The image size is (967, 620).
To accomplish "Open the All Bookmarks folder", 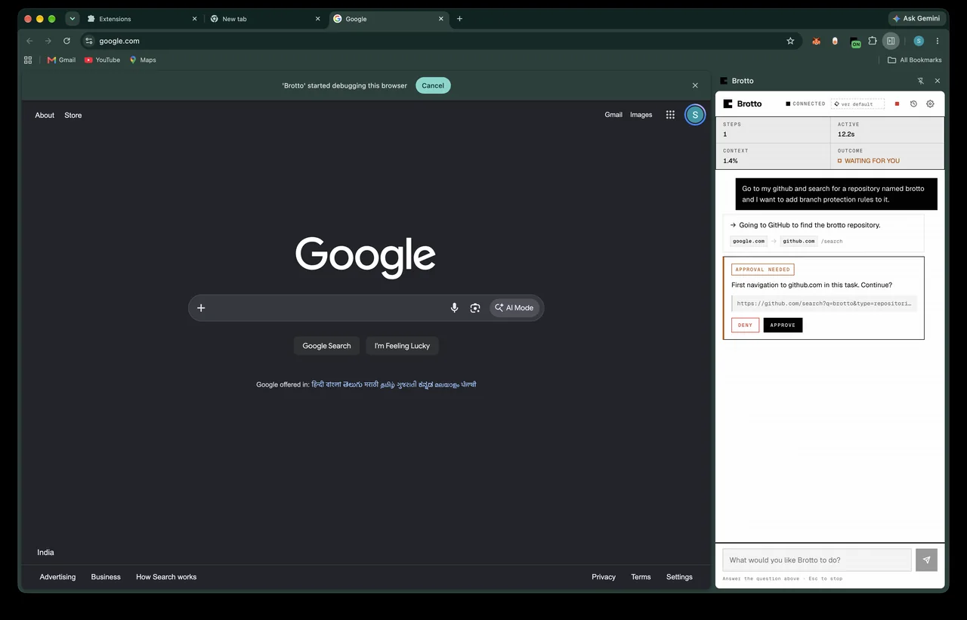I will click(x=914, y=60).
